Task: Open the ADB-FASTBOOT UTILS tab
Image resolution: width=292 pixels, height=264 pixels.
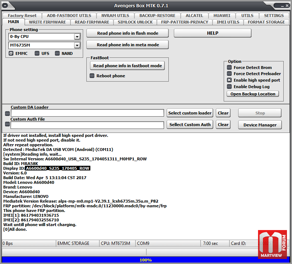Action: (69, 16)
